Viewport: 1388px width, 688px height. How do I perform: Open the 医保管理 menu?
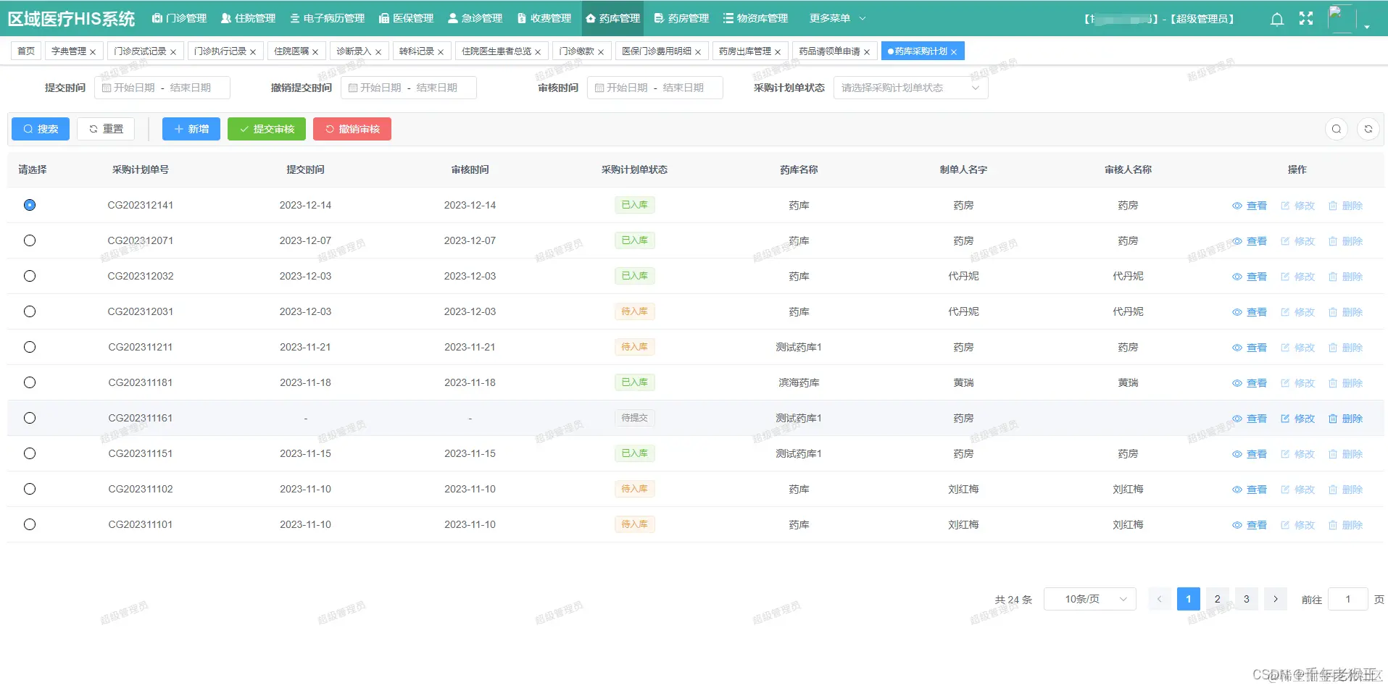tap(406, 18)
